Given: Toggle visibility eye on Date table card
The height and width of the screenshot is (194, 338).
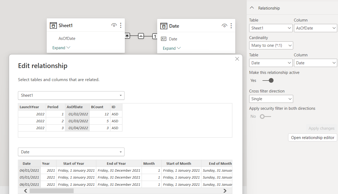Looking at the screenshot, I should tap(224, 26).
